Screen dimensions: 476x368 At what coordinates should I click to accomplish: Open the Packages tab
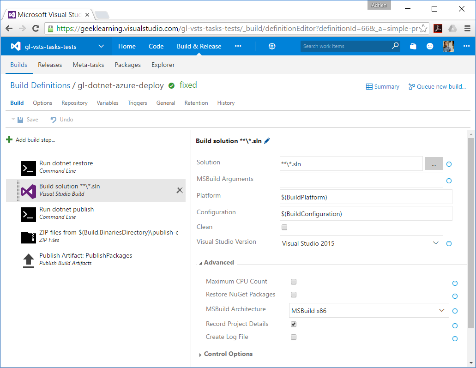coord(128,65)
